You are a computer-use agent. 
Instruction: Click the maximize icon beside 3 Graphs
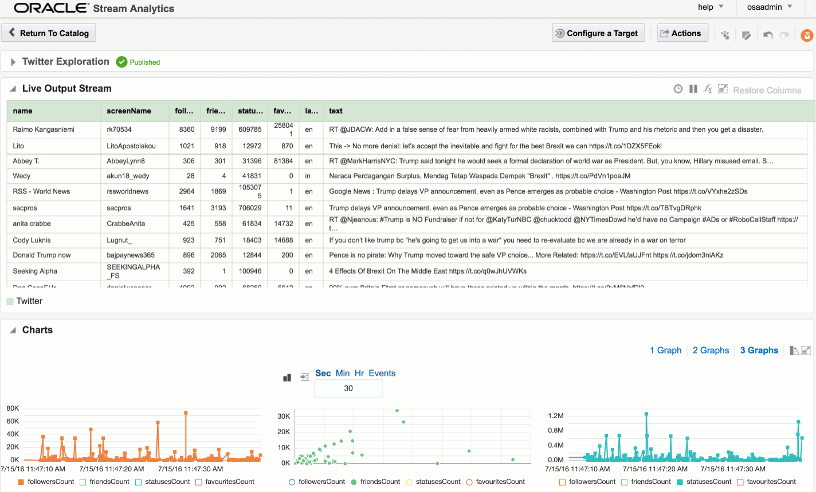point(806,351)
